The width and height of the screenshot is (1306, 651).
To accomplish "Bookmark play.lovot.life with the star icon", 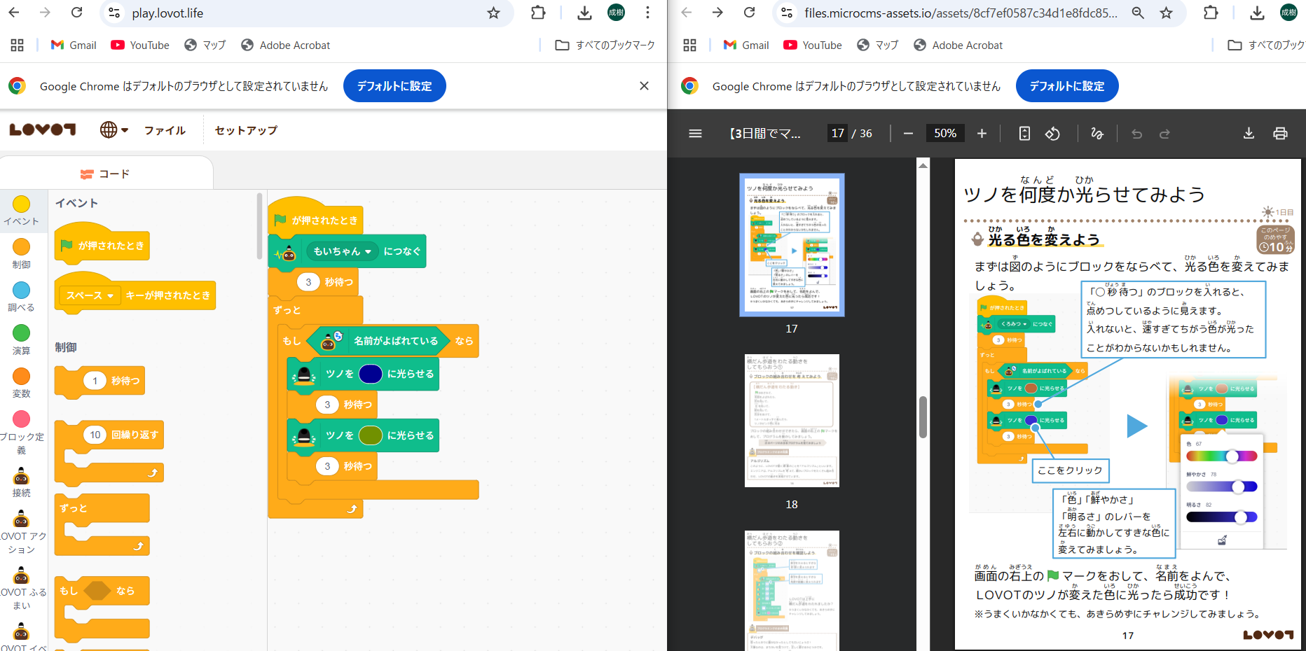I will point(493,13).
